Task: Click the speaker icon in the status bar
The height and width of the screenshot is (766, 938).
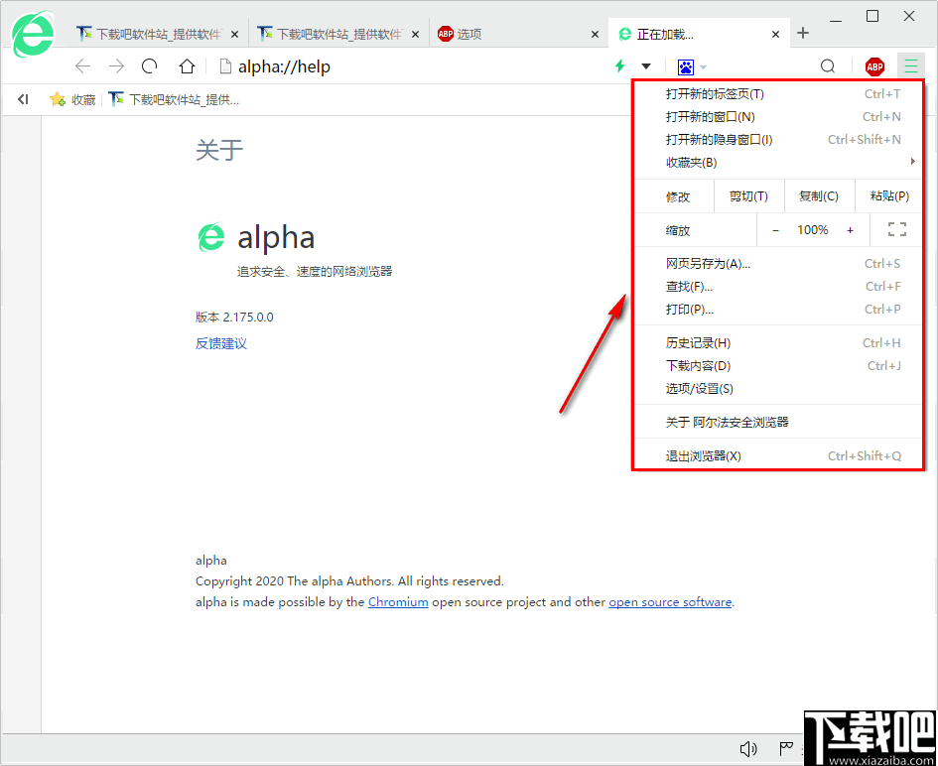Action: 748,748
